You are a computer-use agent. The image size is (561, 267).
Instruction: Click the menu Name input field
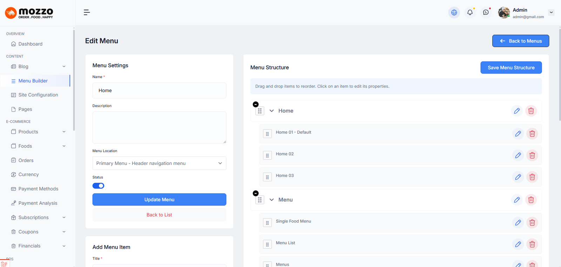[x=159, y=91]
